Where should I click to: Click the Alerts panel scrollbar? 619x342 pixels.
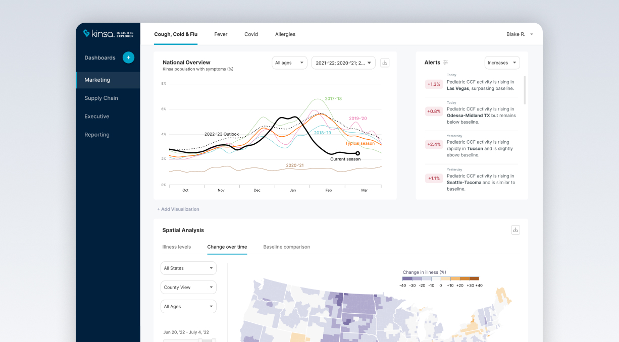[524, 90]
